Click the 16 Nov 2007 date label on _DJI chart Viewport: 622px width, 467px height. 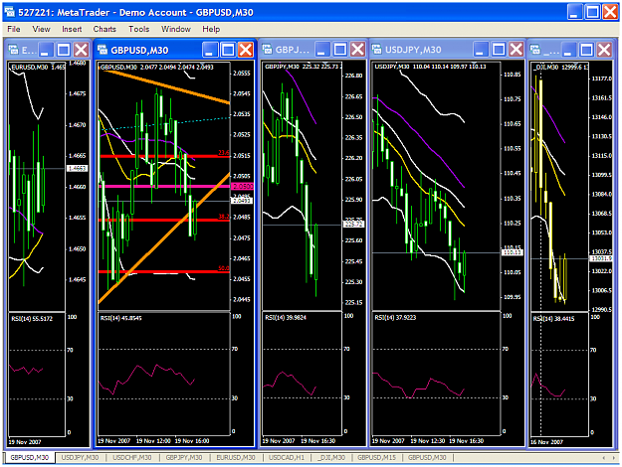click(x=546, y=441)
